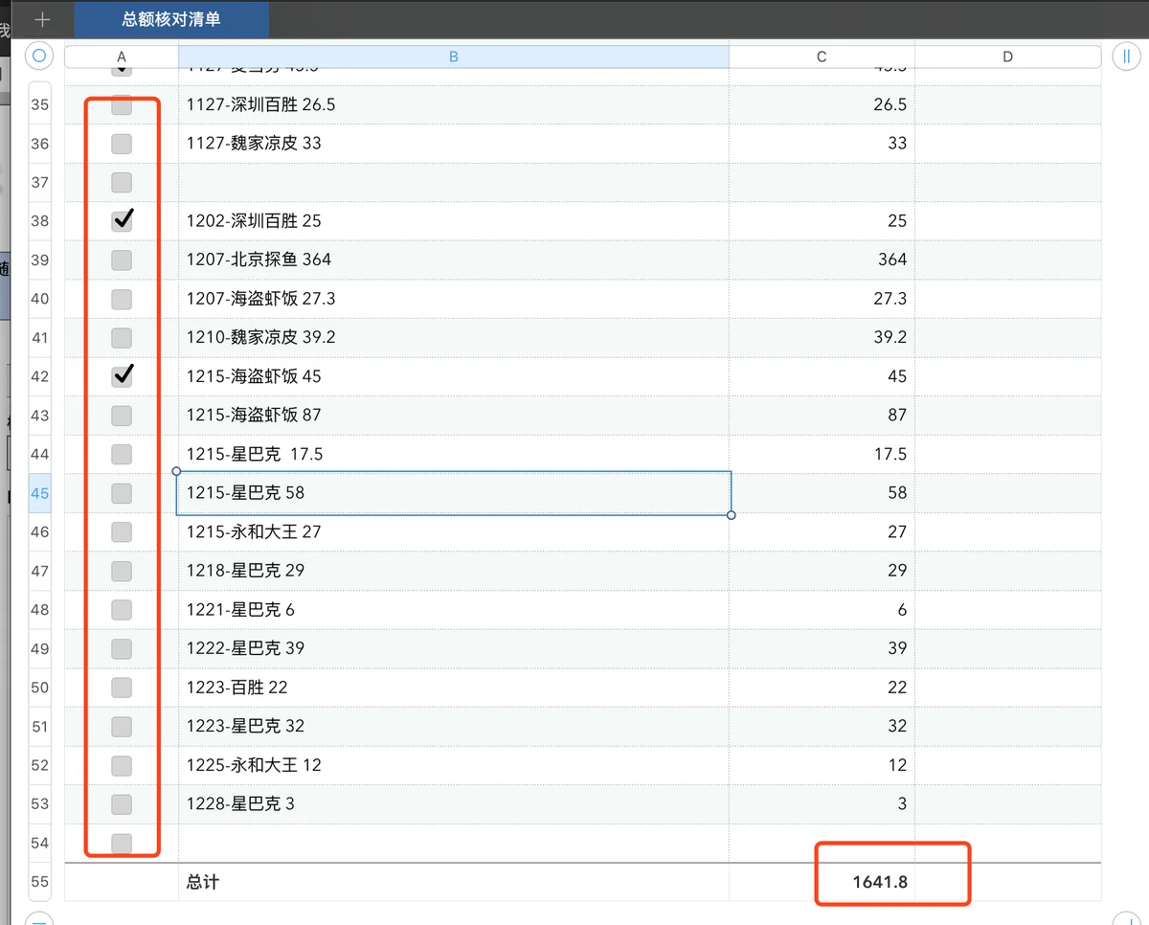Image resolution: width=1149 pixels, height=925 pixels.
Task: Select the whole table via the corner circle handle
Action: [39, 56]
